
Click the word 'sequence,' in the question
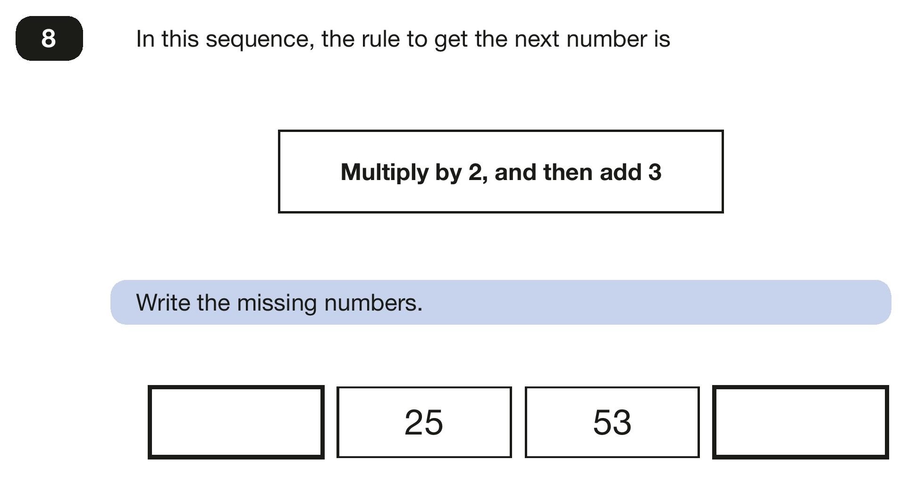click(x=260, y=40)
